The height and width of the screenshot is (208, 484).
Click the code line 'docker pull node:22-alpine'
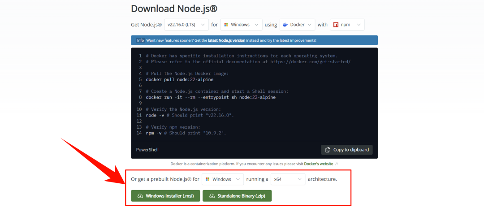(x=180, y=79)
